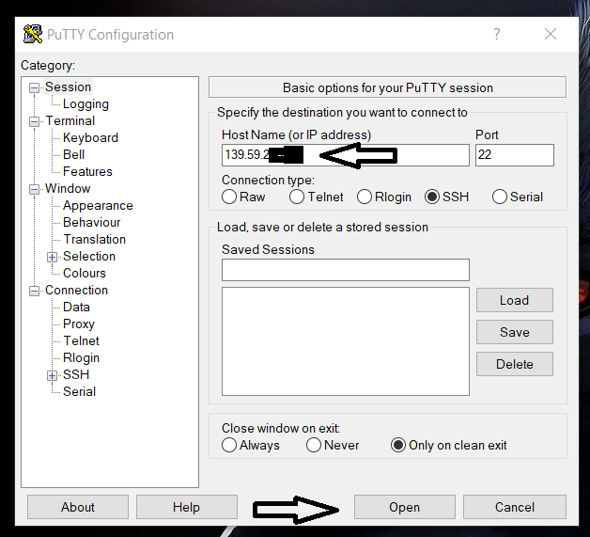Open the Behaviour category

tap(92, 222)
